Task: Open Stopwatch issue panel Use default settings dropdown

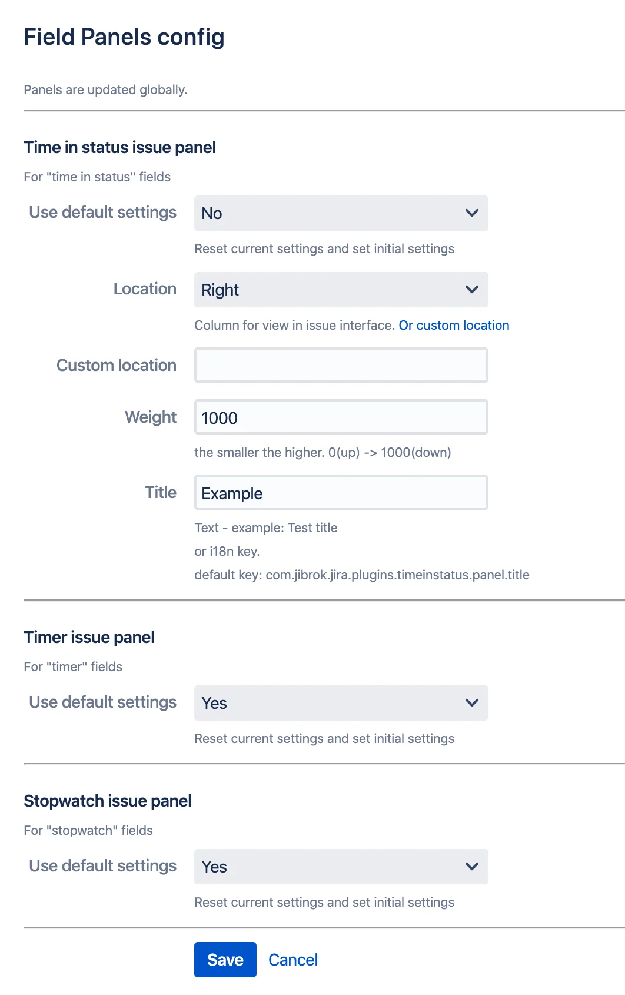Action: 341,867
